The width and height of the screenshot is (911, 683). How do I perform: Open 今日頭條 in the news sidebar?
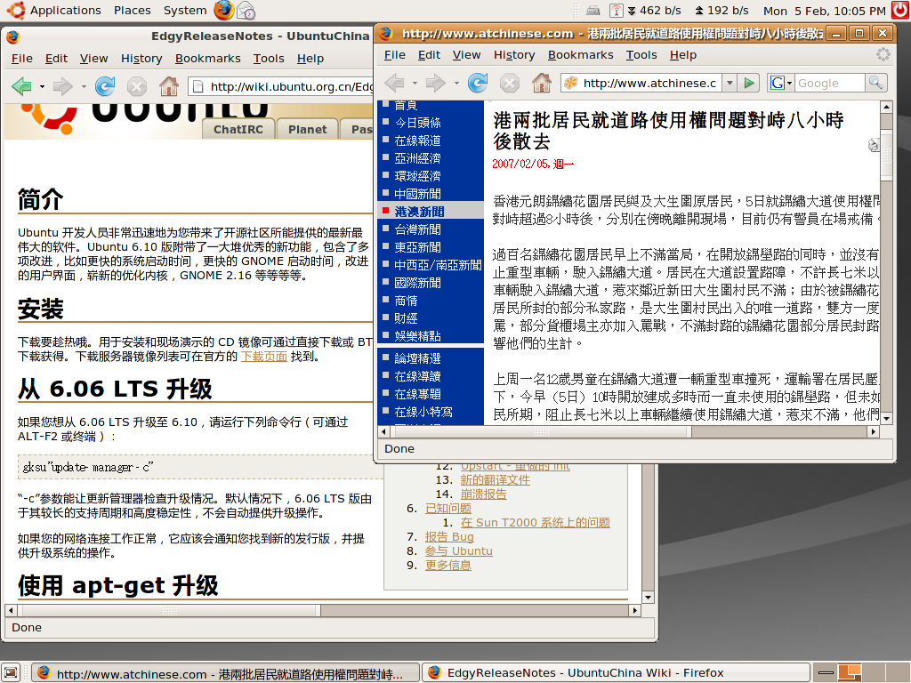pos(418,123)
